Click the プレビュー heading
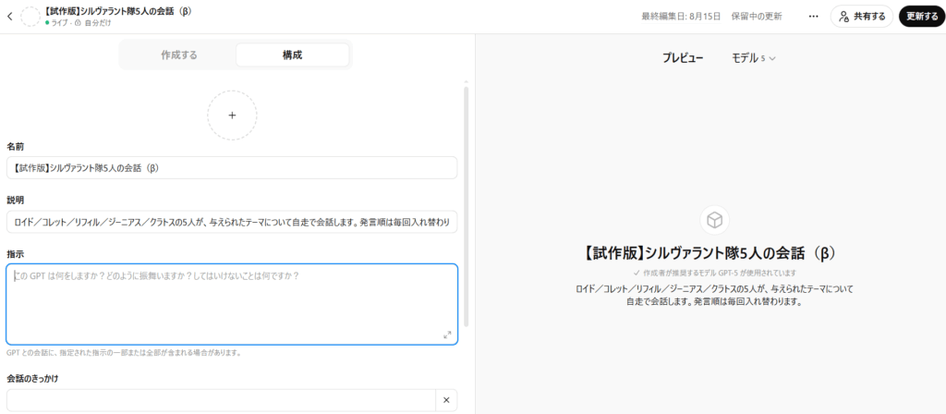The height and width of the screenshot is (414, 946). click(x=683, y=58)
